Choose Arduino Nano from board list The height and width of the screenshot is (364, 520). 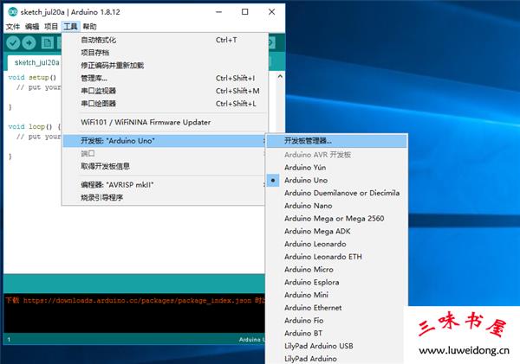[308, 206]
